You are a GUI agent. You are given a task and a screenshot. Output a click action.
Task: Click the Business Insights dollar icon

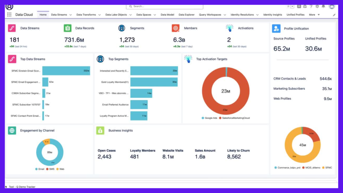(x=100, y=130)
